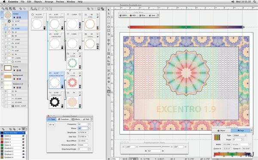Viewport: 258px width, 160px height.
Task: Open the Frequency dropdown arrow
Action: pyautogui.click(x=89, y=124)
